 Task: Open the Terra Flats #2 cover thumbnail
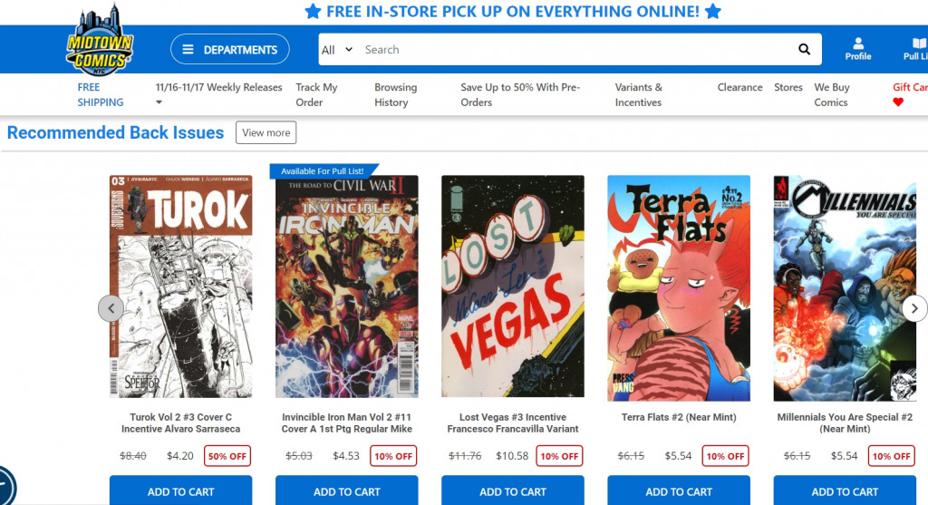[x=679, y=287]
